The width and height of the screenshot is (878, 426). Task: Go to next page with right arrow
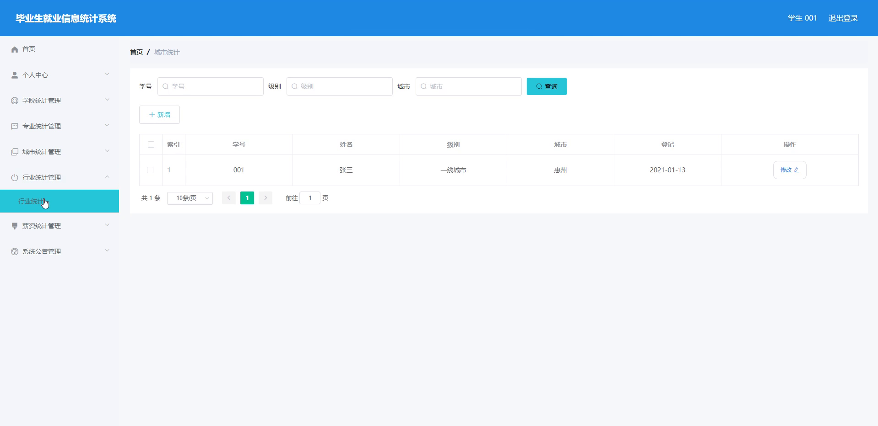click(266, 198)
